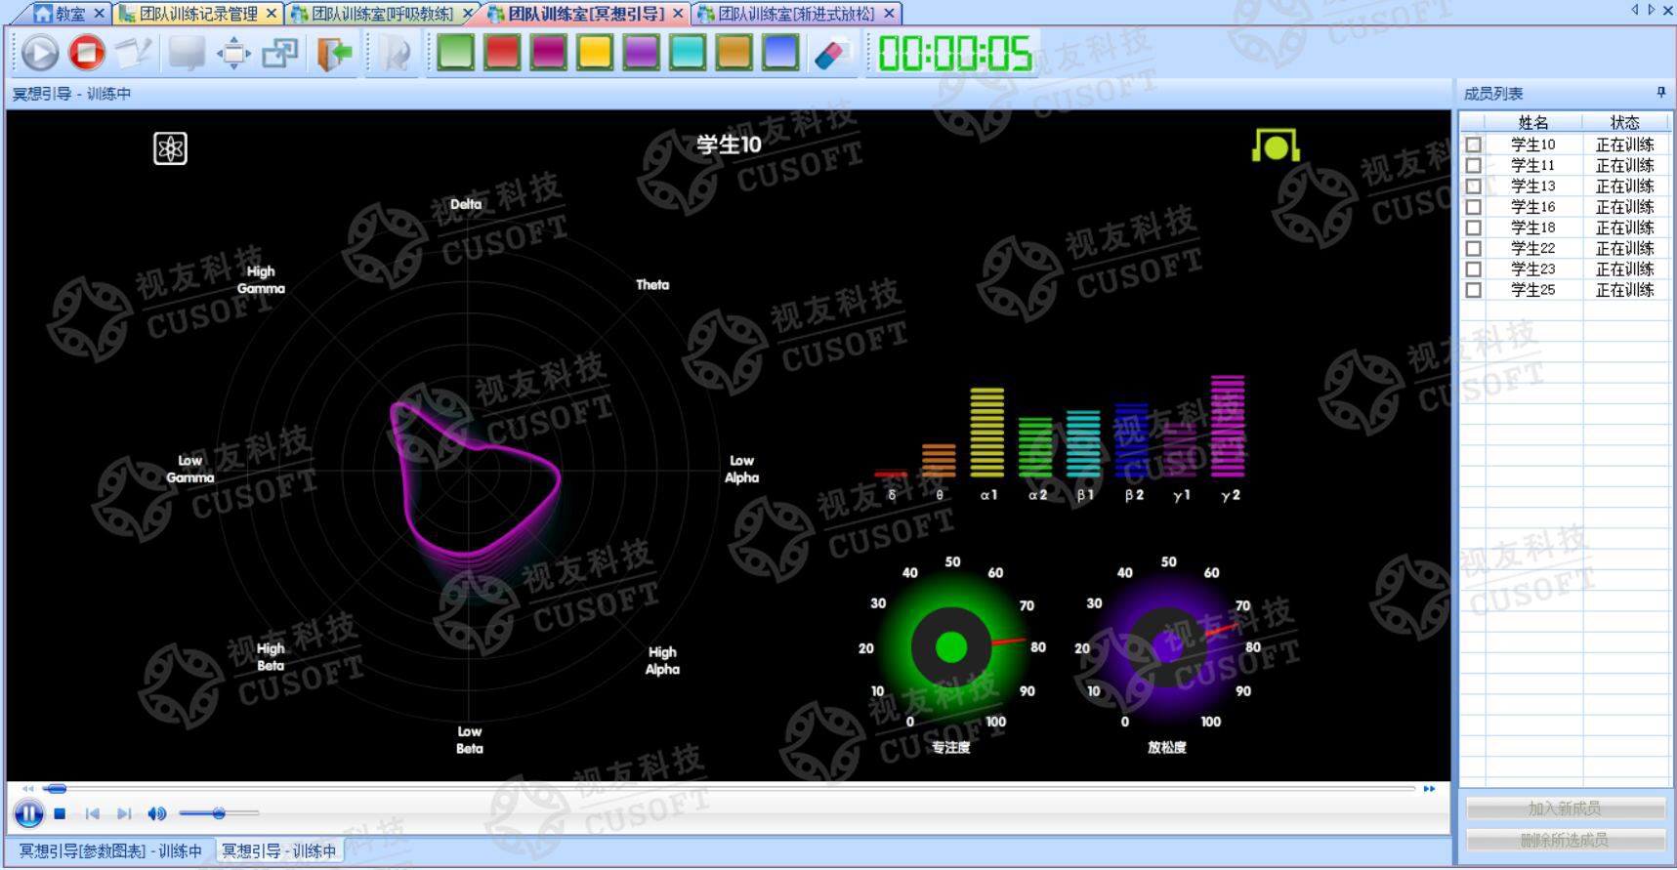Open the 冥想引导[参数图表] bottom tab
Image resolution: width=1677 pixels, height=870 pixels.
pos(110,850)
